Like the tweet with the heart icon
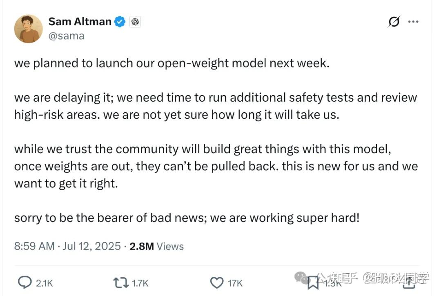Screen dimensions: 441x296 click(216, 283)
